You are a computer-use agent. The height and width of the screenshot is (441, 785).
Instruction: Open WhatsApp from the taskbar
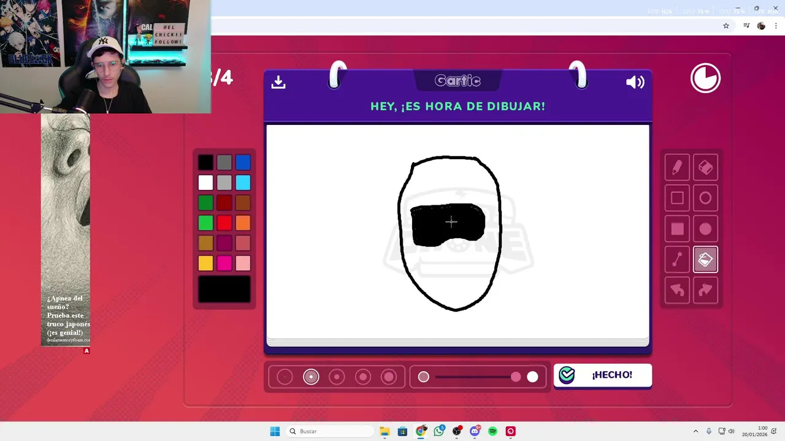tap(438, 431)
